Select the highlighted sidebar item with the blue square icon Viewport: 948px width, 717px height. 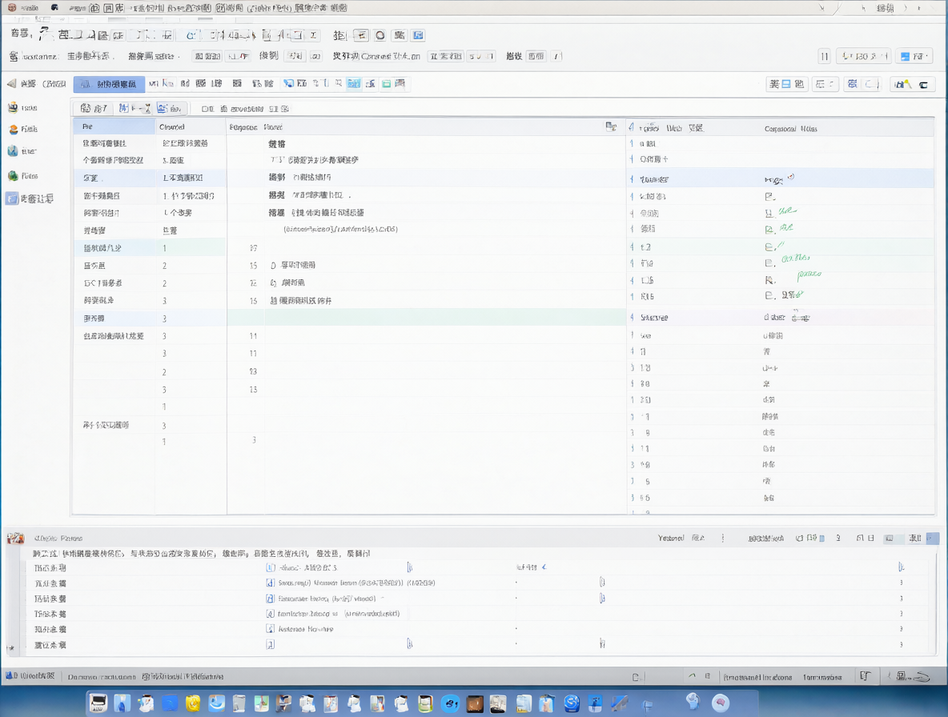pyautogui.click(x=31, y=198)
